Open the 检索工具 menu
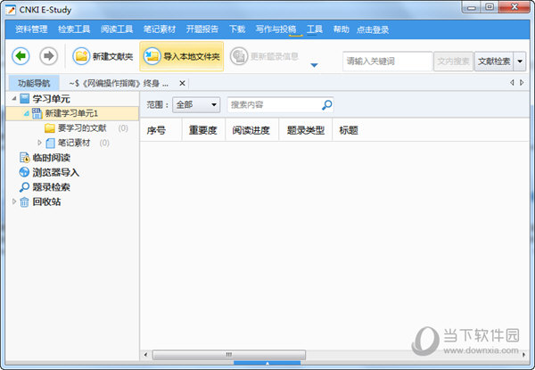This screenshot has width=535, height=370. tap(74, 29)
